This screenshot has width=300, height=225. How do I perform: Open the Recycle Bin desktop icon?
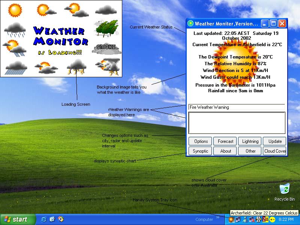tap(285, 192)
